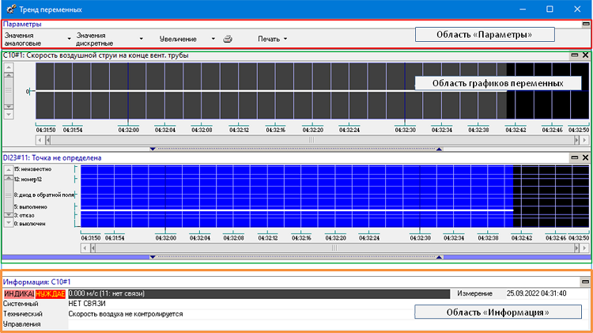Click the 'Параметры' panel header
This screenshot has width=593, height=333.
[x=22, y=24]
